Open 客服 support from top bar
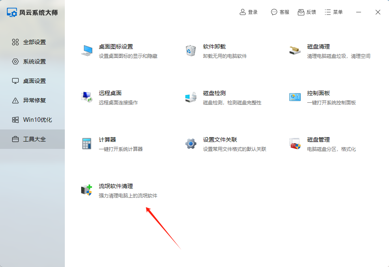Viewport: 389px width, 267px height. click(x=284, y=12)
